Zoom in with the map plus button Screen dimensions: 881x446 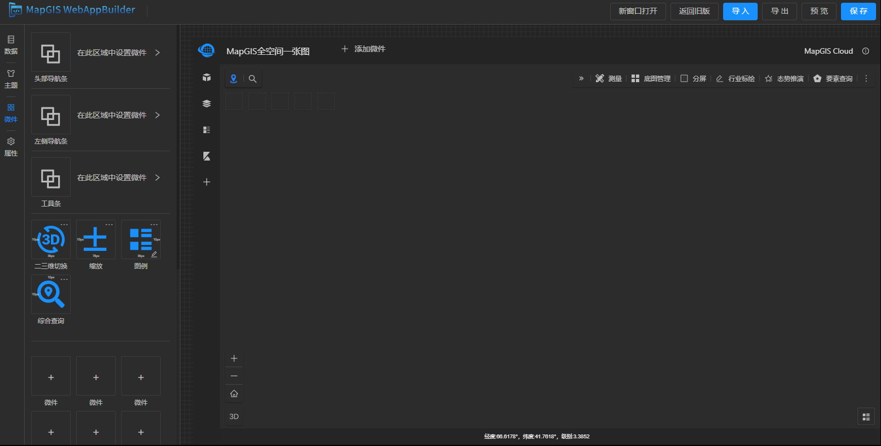[234, 358]
